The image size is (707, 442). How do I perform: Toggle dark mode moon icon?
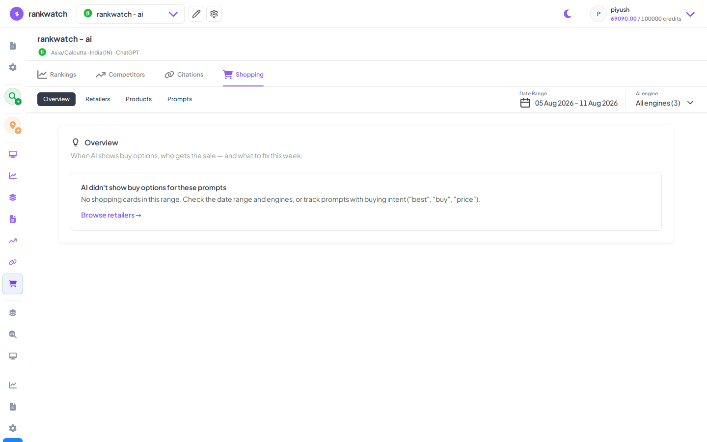(x=568, y=14)
